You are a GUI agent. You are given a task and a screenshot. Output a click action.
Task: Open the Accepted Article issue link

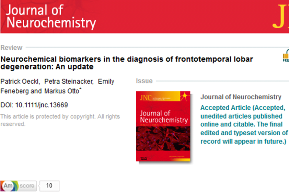[244, 125]
